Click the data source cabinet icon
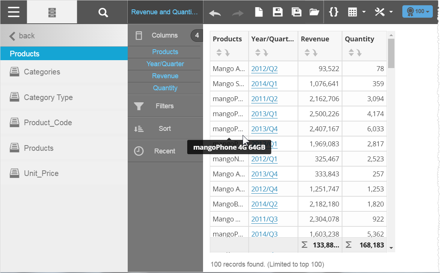 coord(52,12)
